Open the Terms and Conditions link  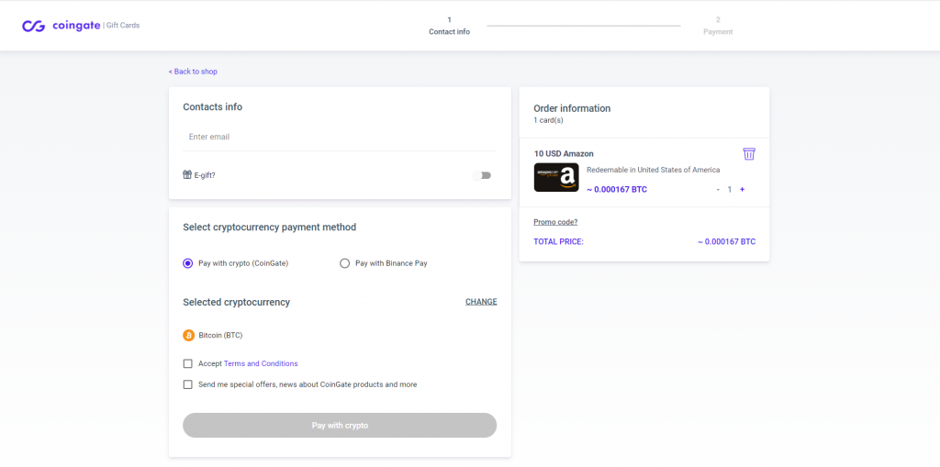pos(261,363)
